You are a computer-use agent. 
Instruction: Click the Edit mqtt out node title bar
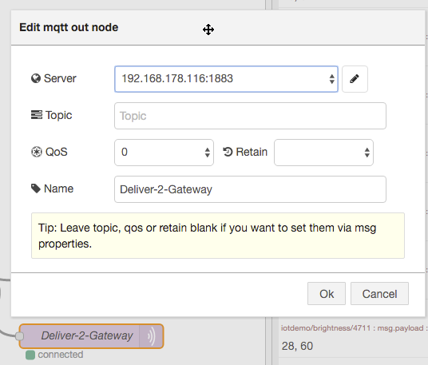point(218,28)
